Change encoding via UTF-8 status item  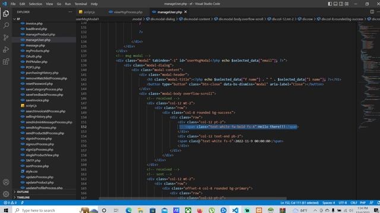[x=343, y=203]
